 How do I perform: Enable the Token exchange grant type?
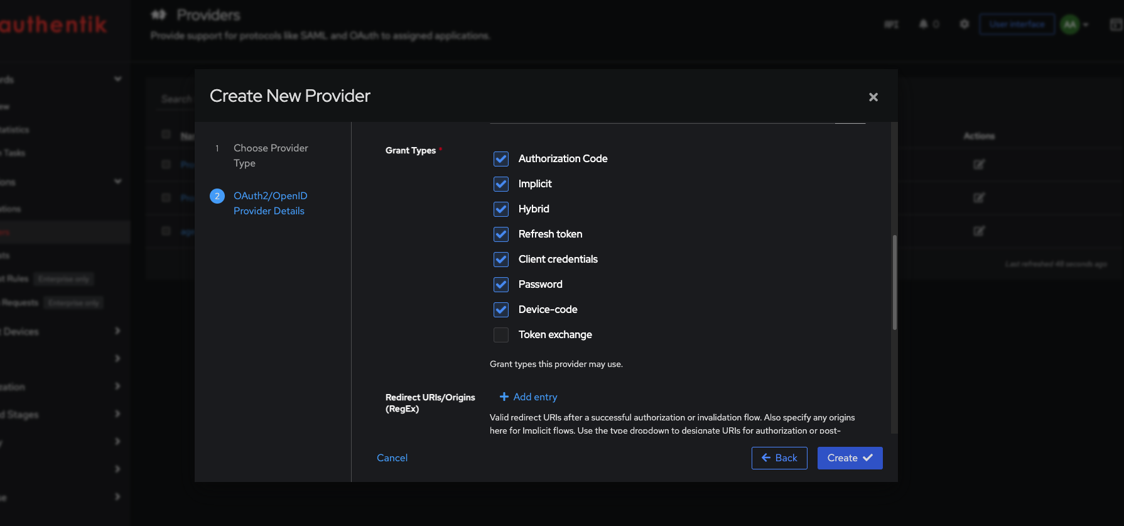point(501,335)
